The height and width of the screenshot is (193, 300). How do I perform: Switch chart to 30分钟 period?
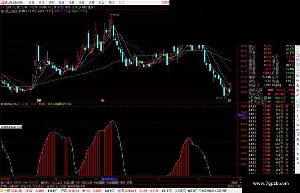tap(42, 7)
